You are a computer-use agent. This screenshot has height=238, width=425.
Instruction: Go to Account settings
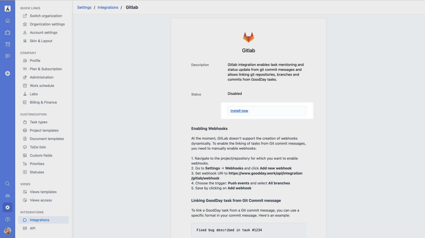point(44,32)
